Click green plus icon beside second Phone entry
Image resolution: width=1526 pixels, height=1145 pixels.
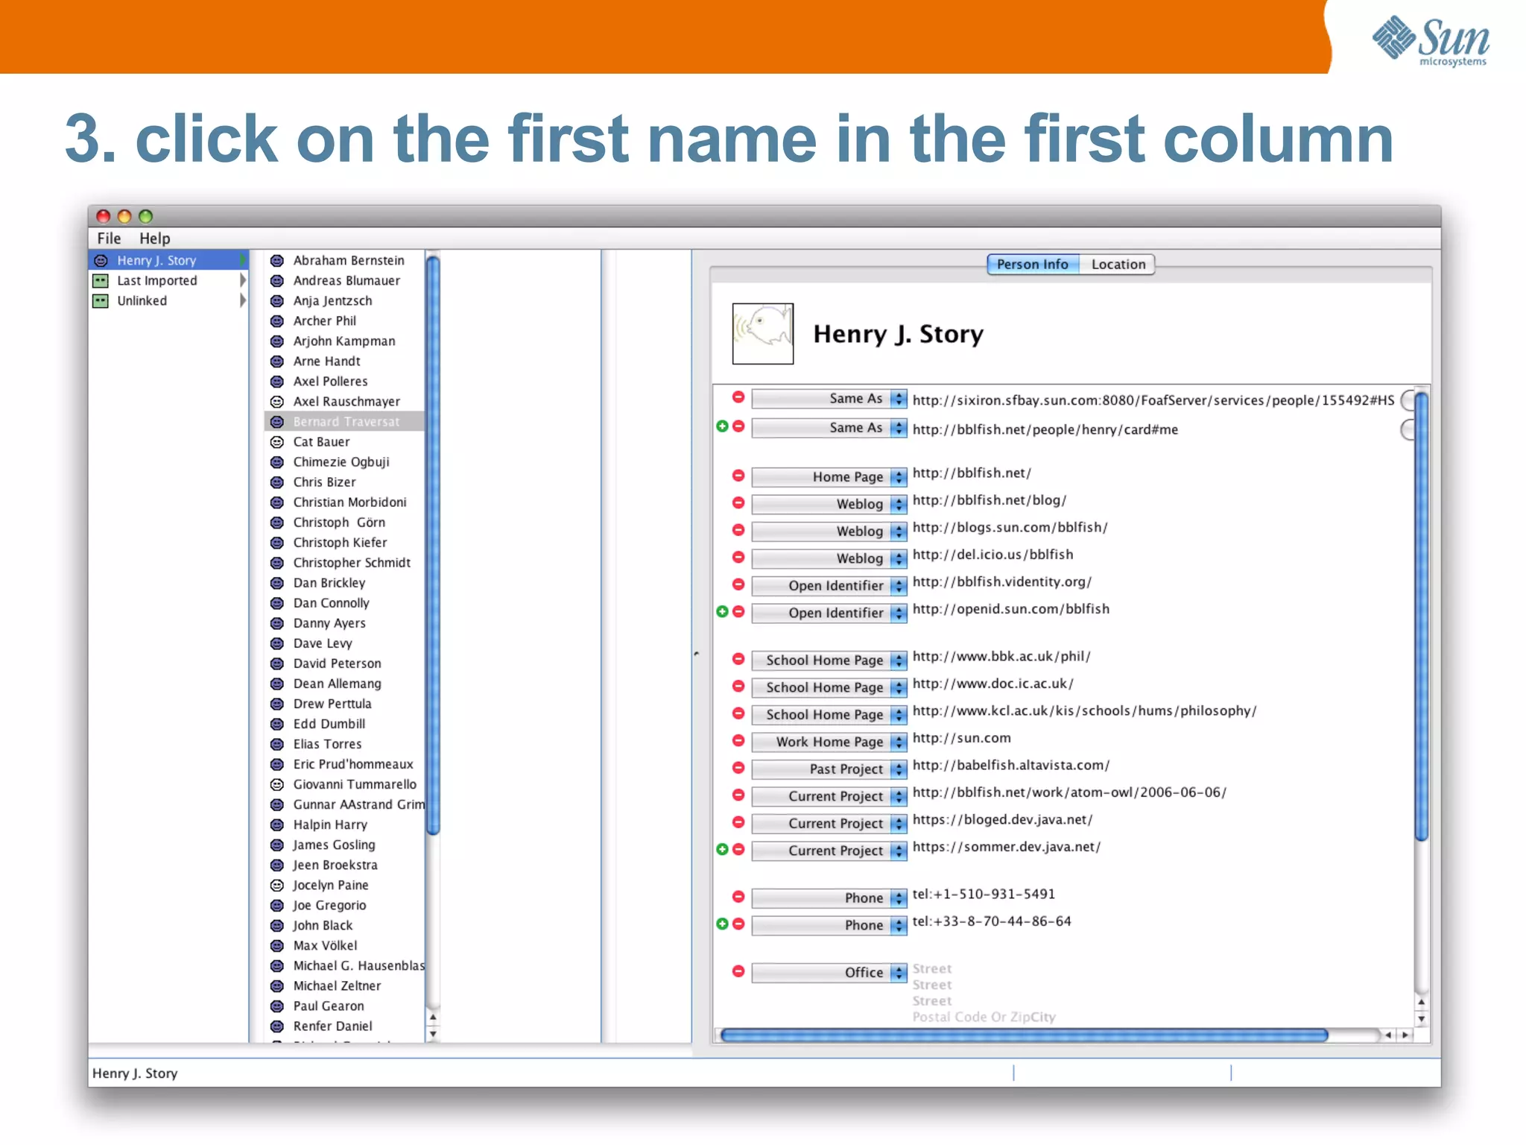[x=722, y=924]
